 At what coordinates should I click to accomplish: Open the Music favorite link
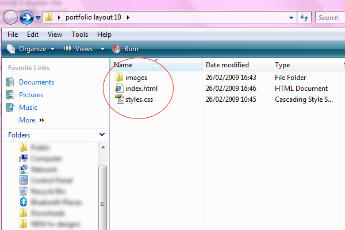coord(28,108)
